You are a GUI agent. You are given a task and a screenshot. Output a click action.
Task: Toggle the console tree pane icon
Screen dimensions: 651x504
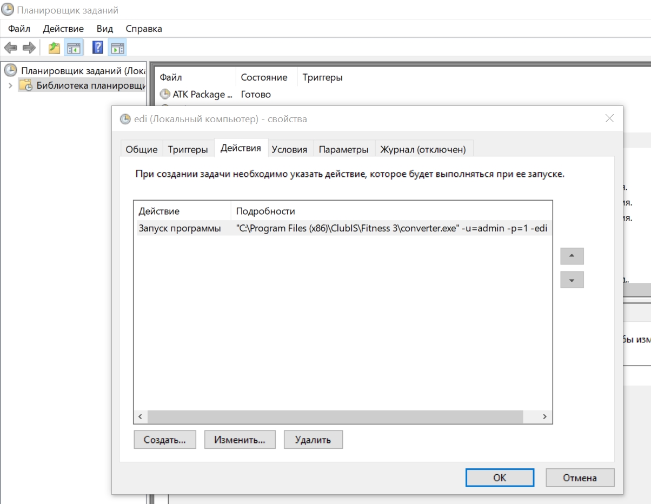coord(72,48)
